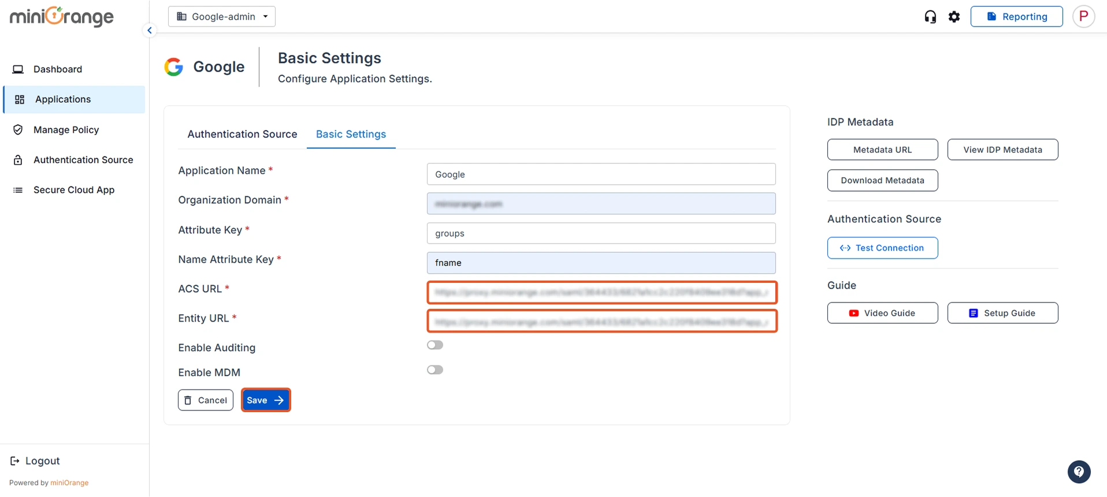Click the Logout arrow icon
This screenshot has width=1107, height=497.
[x=15, y=461]
